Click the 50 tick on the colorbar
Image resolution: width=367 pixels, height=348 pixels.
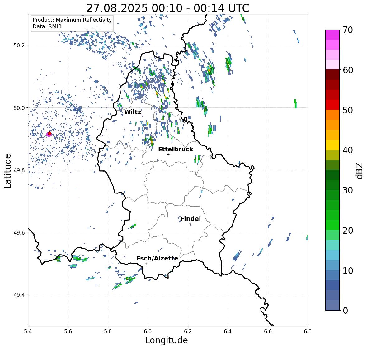click(348, 110)
